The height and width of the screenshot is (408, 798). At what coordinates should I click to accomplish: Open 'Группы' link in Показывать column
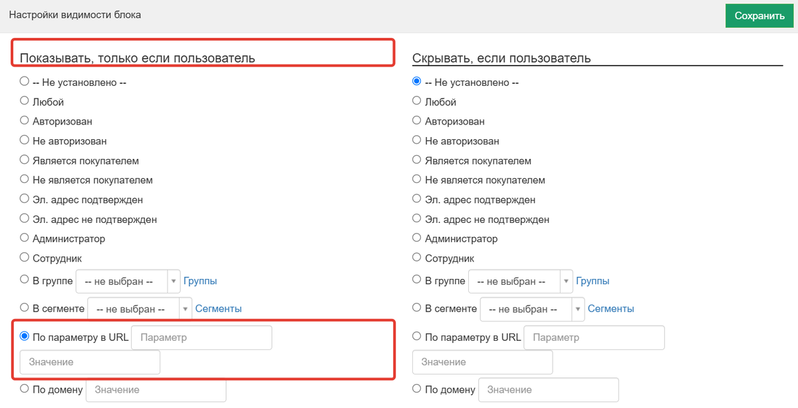pyautogui.click(x=200, y=282)
